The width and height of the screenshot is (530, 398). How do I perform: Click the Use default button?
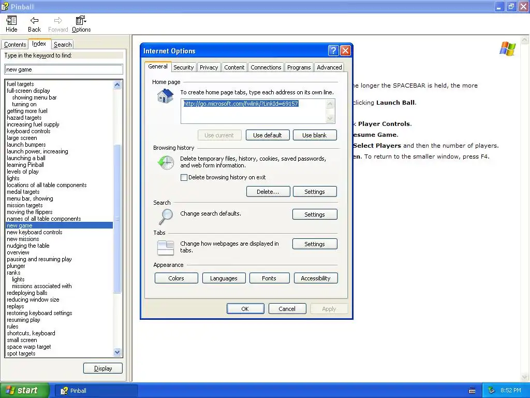(268, 135)
